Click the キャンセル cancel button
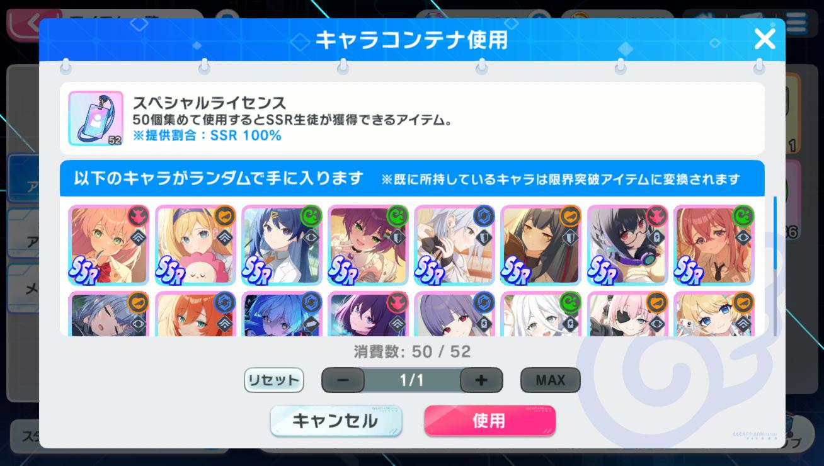824x466 pixels. pyautogui.click(x=336, y=421)
